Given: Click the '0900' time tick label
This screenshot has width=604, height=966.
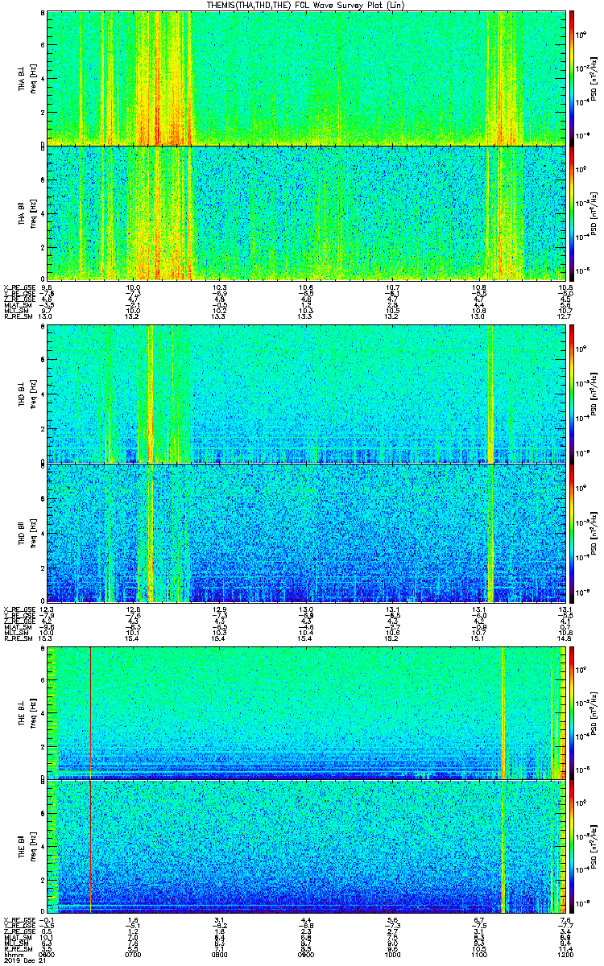Looking at the screenshot, I should click(306, 955).
